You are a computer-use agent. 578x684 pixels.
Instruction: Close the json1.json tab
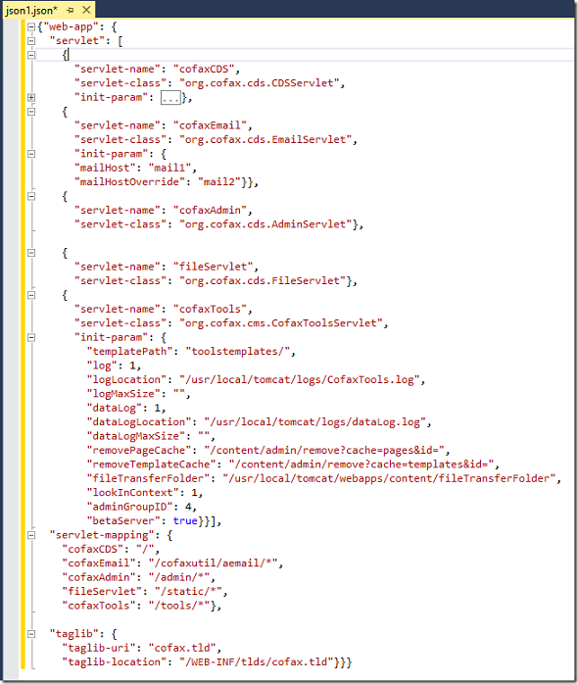click(86, 10)
